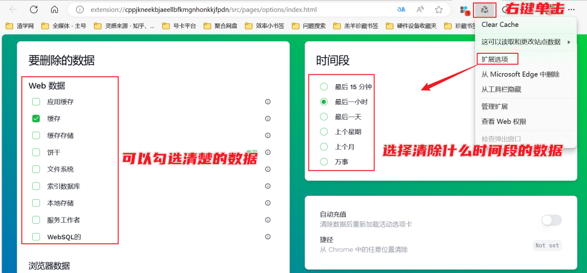This screenshot has width=587, height=273.
Task: Open the 渣学网 bookmark folder
Action: (21, 26)
